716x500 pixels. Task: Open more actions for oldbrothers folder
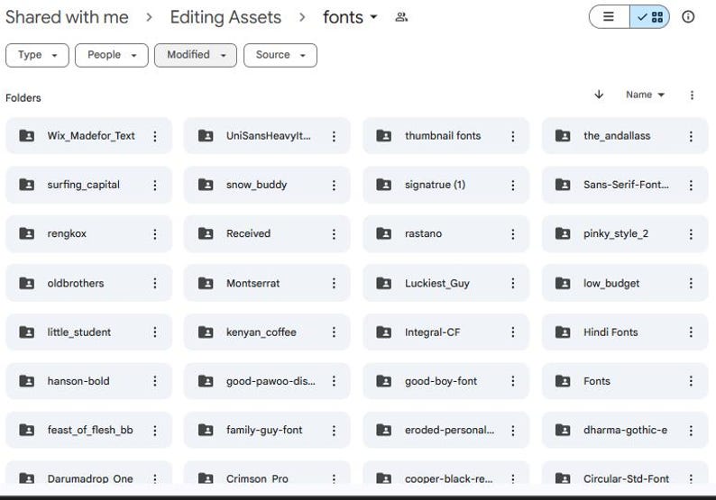click(155, 283)
